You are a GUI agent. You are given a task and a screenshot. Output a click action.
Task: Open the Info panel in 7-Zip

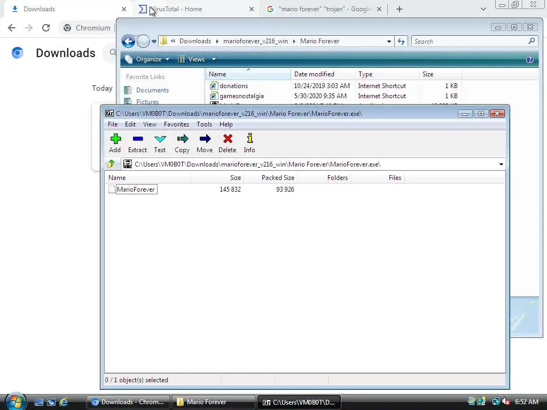coord(249,143)
